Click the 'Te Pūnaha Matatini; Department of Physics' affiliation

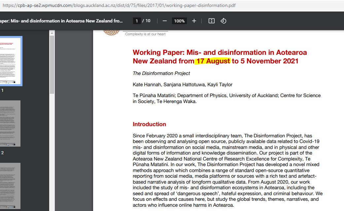(x=226, y=98)
